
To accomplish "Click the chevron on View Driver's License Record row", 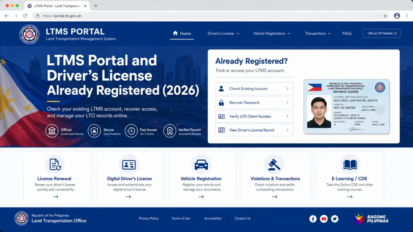I will coord(287,130).
